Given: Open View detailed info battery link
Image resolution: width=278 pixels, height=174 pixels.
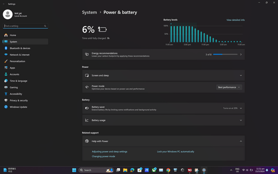Looking at the screenshot, I should 235,20.
